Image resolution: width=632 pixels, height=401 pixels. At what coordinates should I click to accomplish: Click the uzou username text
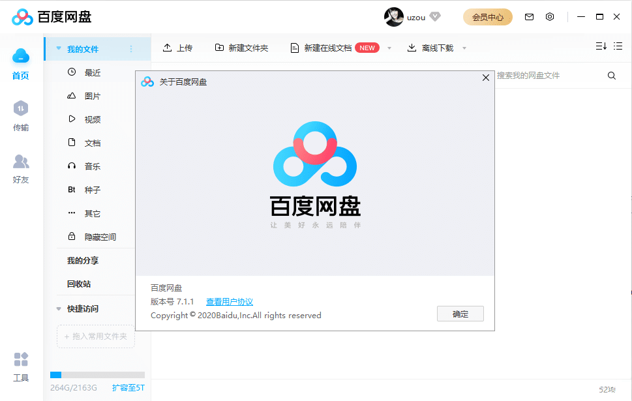[416, 18]
